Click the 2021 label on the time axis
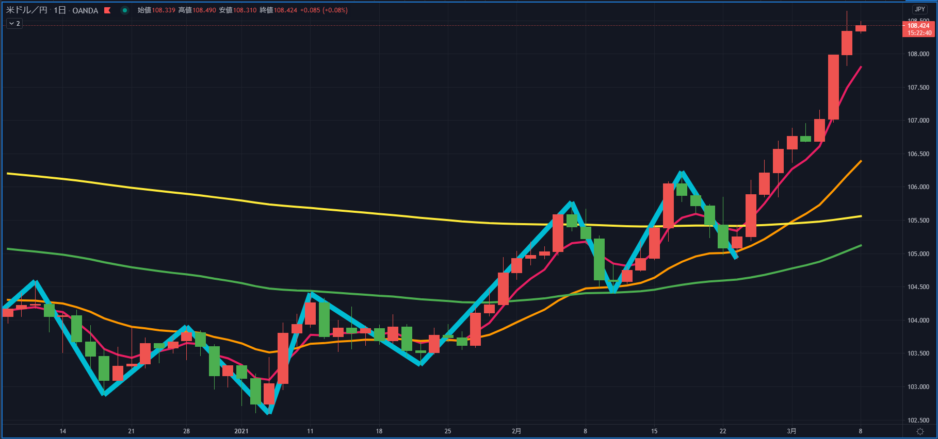This screenshot has height=439, width=938. pos(241,431)
